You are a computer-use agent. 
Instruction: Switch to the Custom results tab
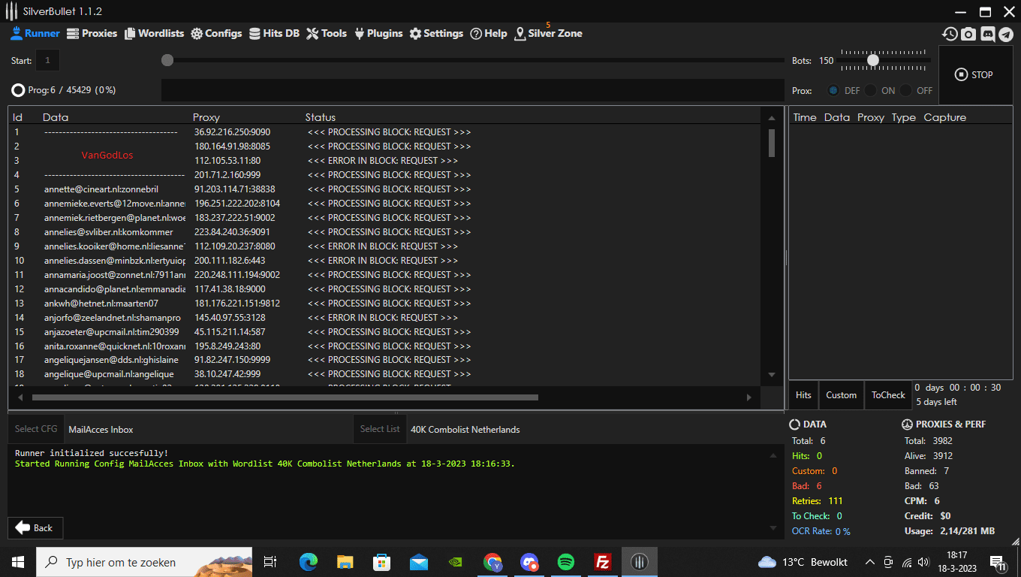[x=841, y=395]
